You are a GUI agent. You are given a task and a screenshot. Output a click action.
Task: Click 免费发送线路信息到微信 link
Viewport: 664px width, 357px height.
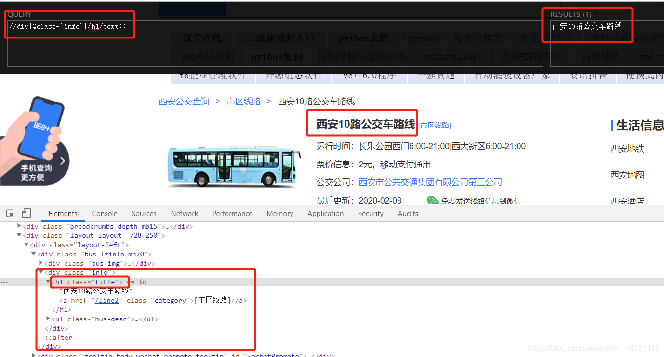[481, 201]
